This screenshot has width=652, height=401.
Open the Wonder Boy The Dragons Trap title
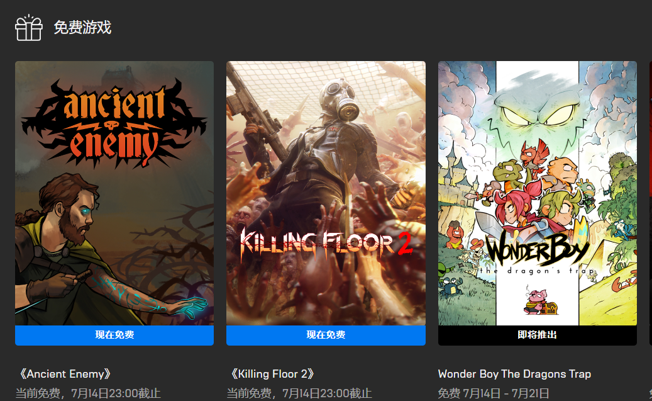(514, 374)
